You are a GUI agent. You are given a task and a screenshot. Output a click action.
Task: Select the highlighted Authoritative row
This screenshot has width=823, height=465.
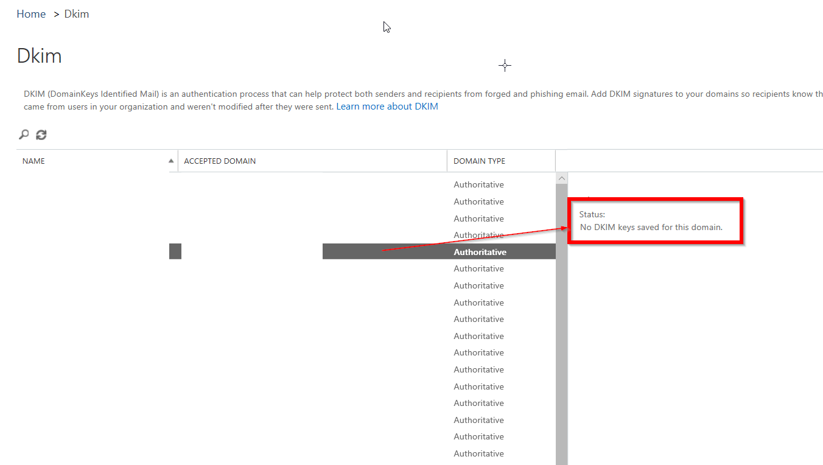pos(480,252)
